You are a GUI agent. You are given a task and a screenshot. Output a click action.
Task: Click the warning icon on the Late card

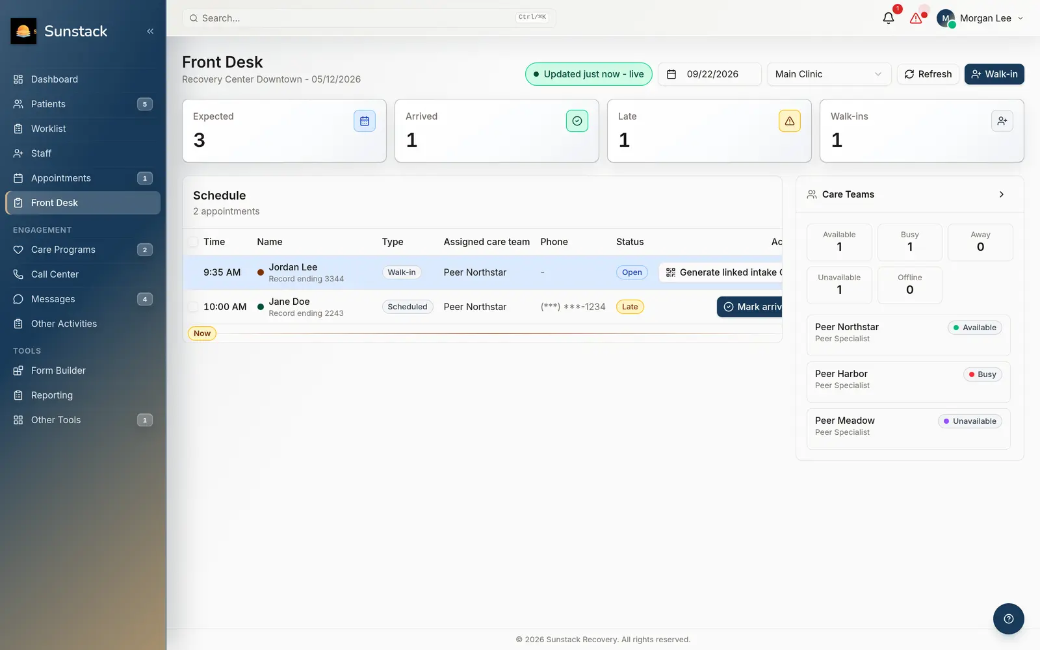point(790,121)
